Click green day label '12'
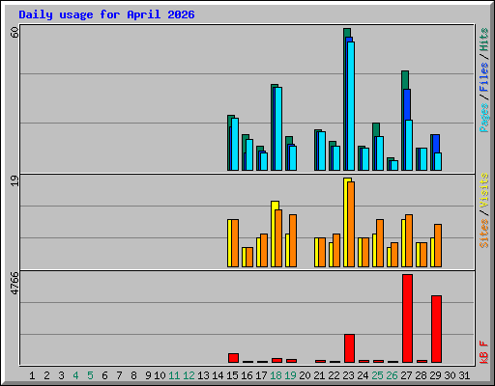The height and width of the screenshot is (386, 495). click(189, 375)
